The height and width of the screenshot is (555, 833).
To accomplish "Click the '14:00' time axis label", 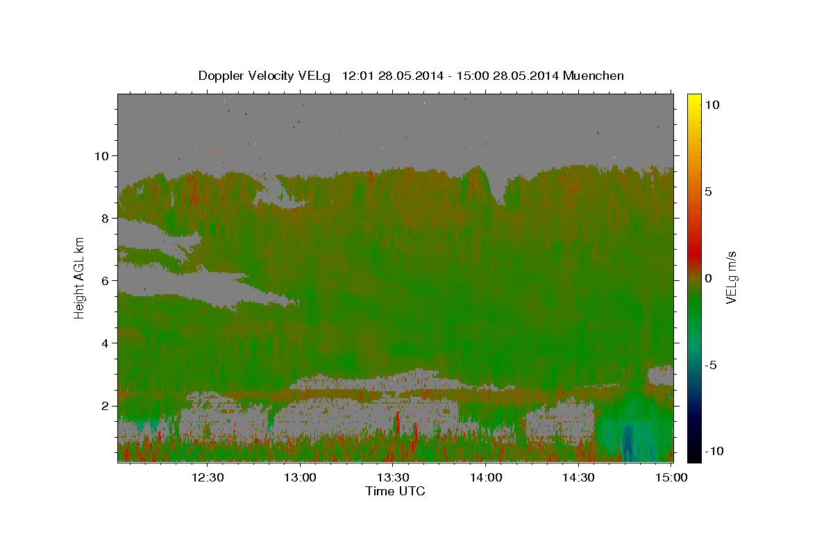I will point(485,477).
